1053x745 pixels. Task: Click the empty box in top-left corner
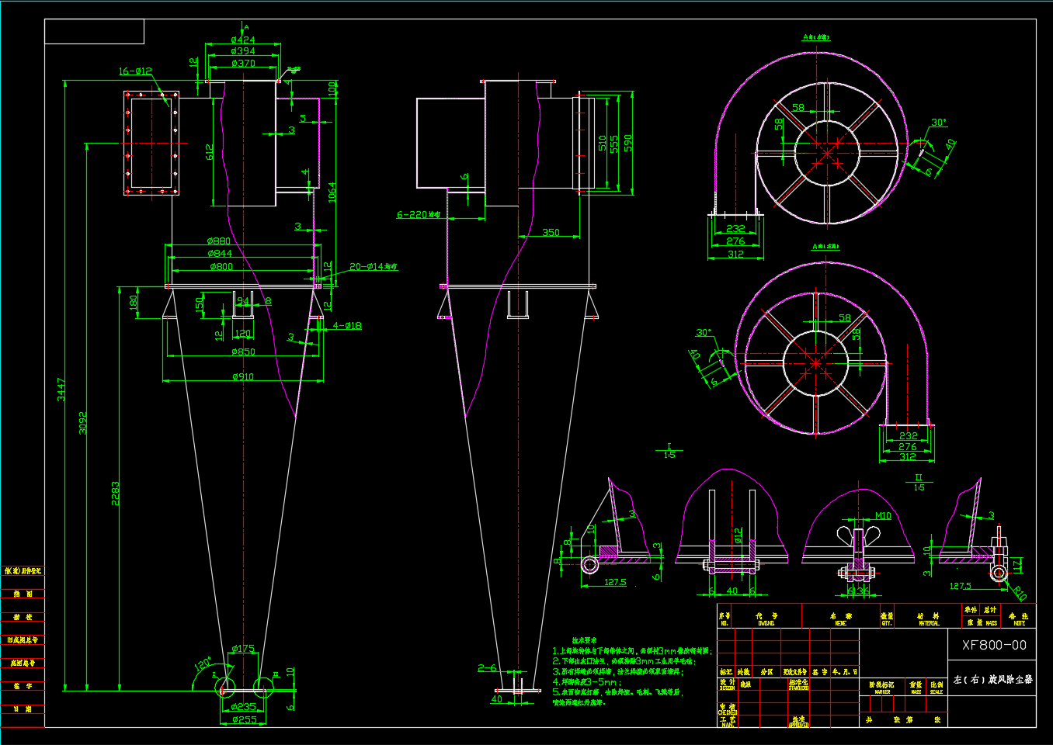coord(95,32)
